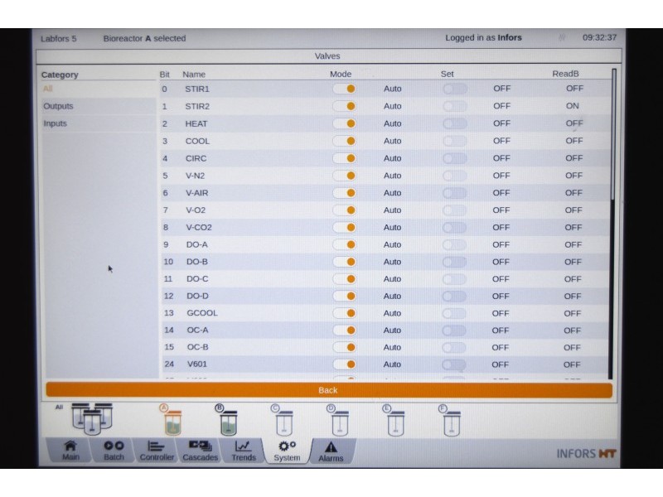The width and height of the screenshot is (663, 497).
Task: Toggle the Set switch for OC-B
Action: [454, 347]
